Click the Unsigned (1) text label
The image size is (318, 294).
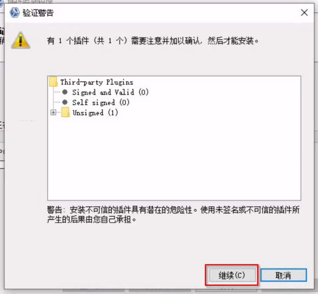point(95,112)
